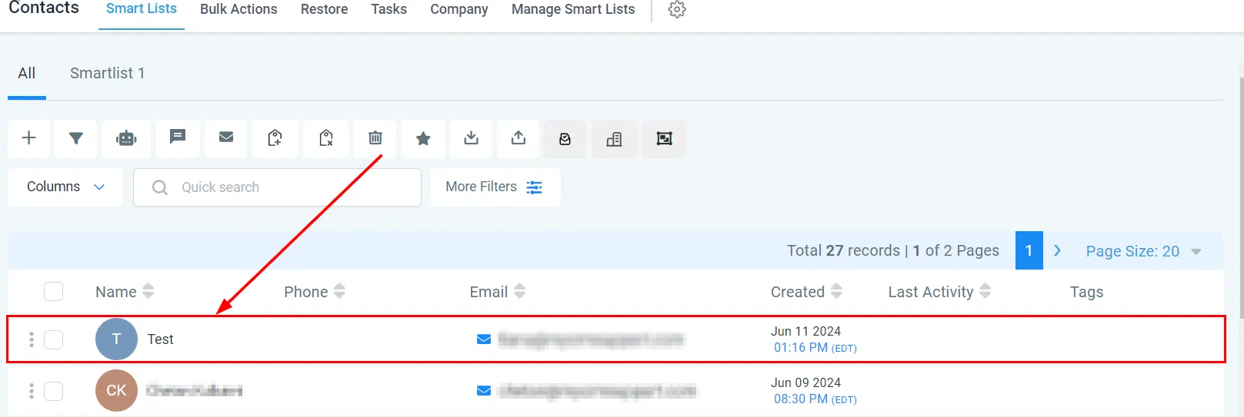Screen dimensions: 1244x417
Task: Click the T avatar of Test contact
Action: [x=116, y=339]
